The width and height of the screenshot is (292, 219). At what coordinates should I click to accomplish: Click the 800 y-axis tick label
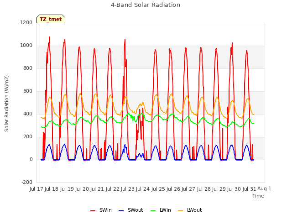(x=28, y=68)
